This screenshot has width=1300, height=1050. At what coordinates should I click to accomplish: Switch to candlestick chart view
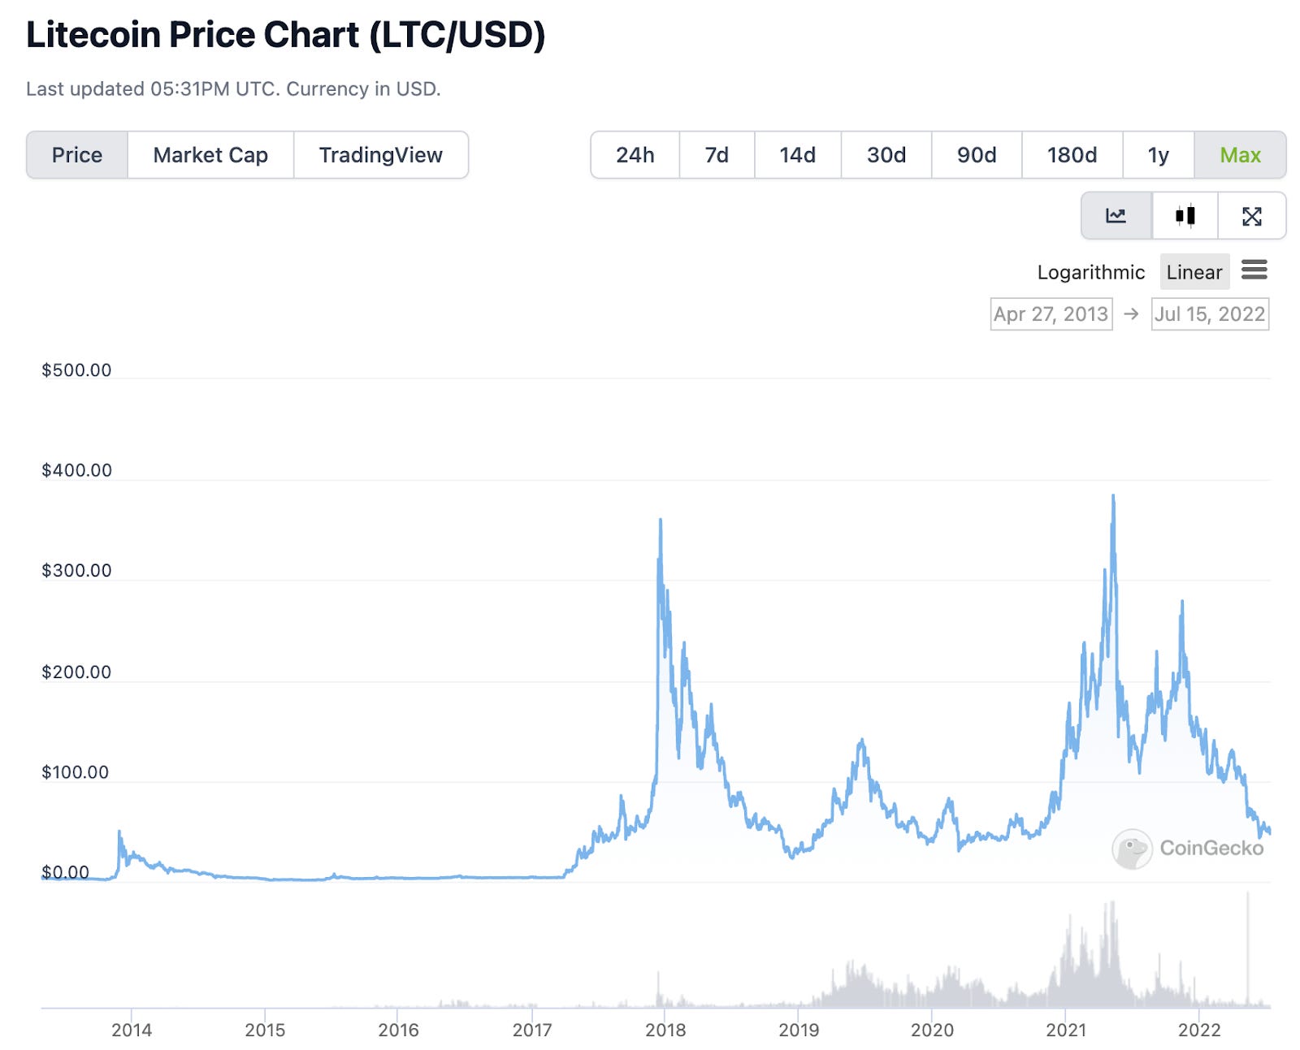pyautogui.click(x=1185, y=216)
